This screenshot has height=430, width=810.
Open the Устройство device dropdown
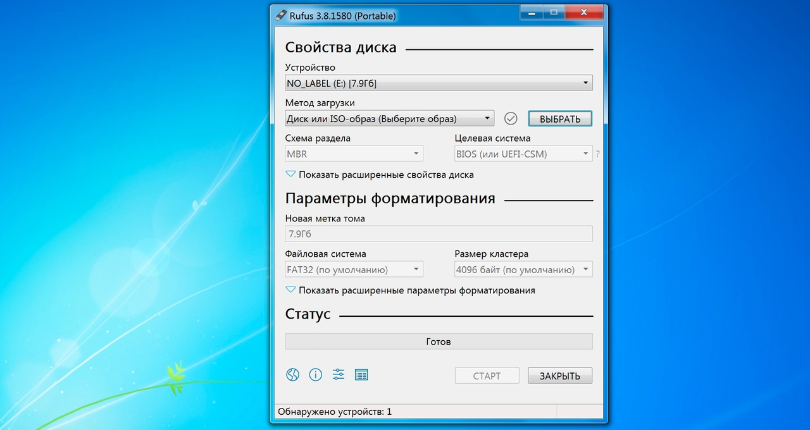point(439,83)
